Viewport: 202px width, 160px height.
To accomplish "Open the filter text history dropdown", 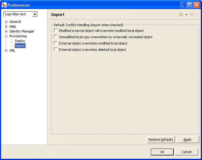I will (x=35, y=14).
